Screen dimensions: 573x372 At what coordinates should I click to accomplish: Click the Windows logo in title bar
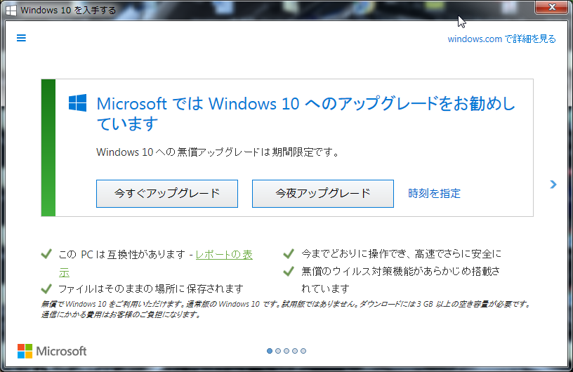11,11
